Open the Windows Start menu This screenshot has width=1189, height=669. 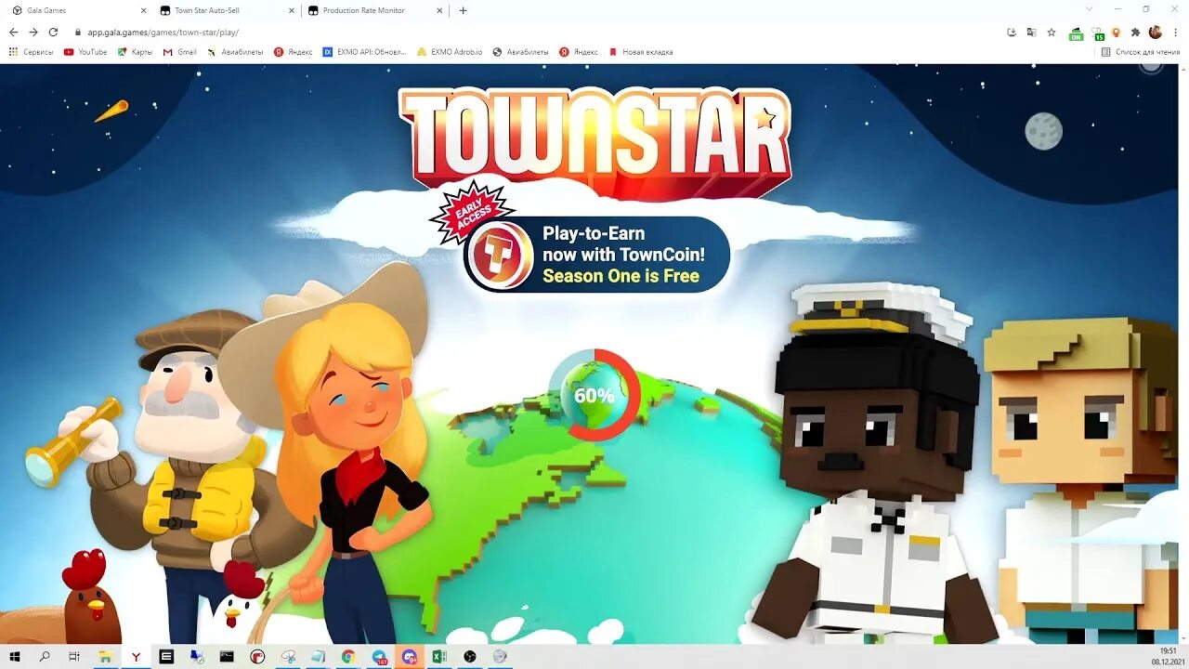(x=15, y=656)
